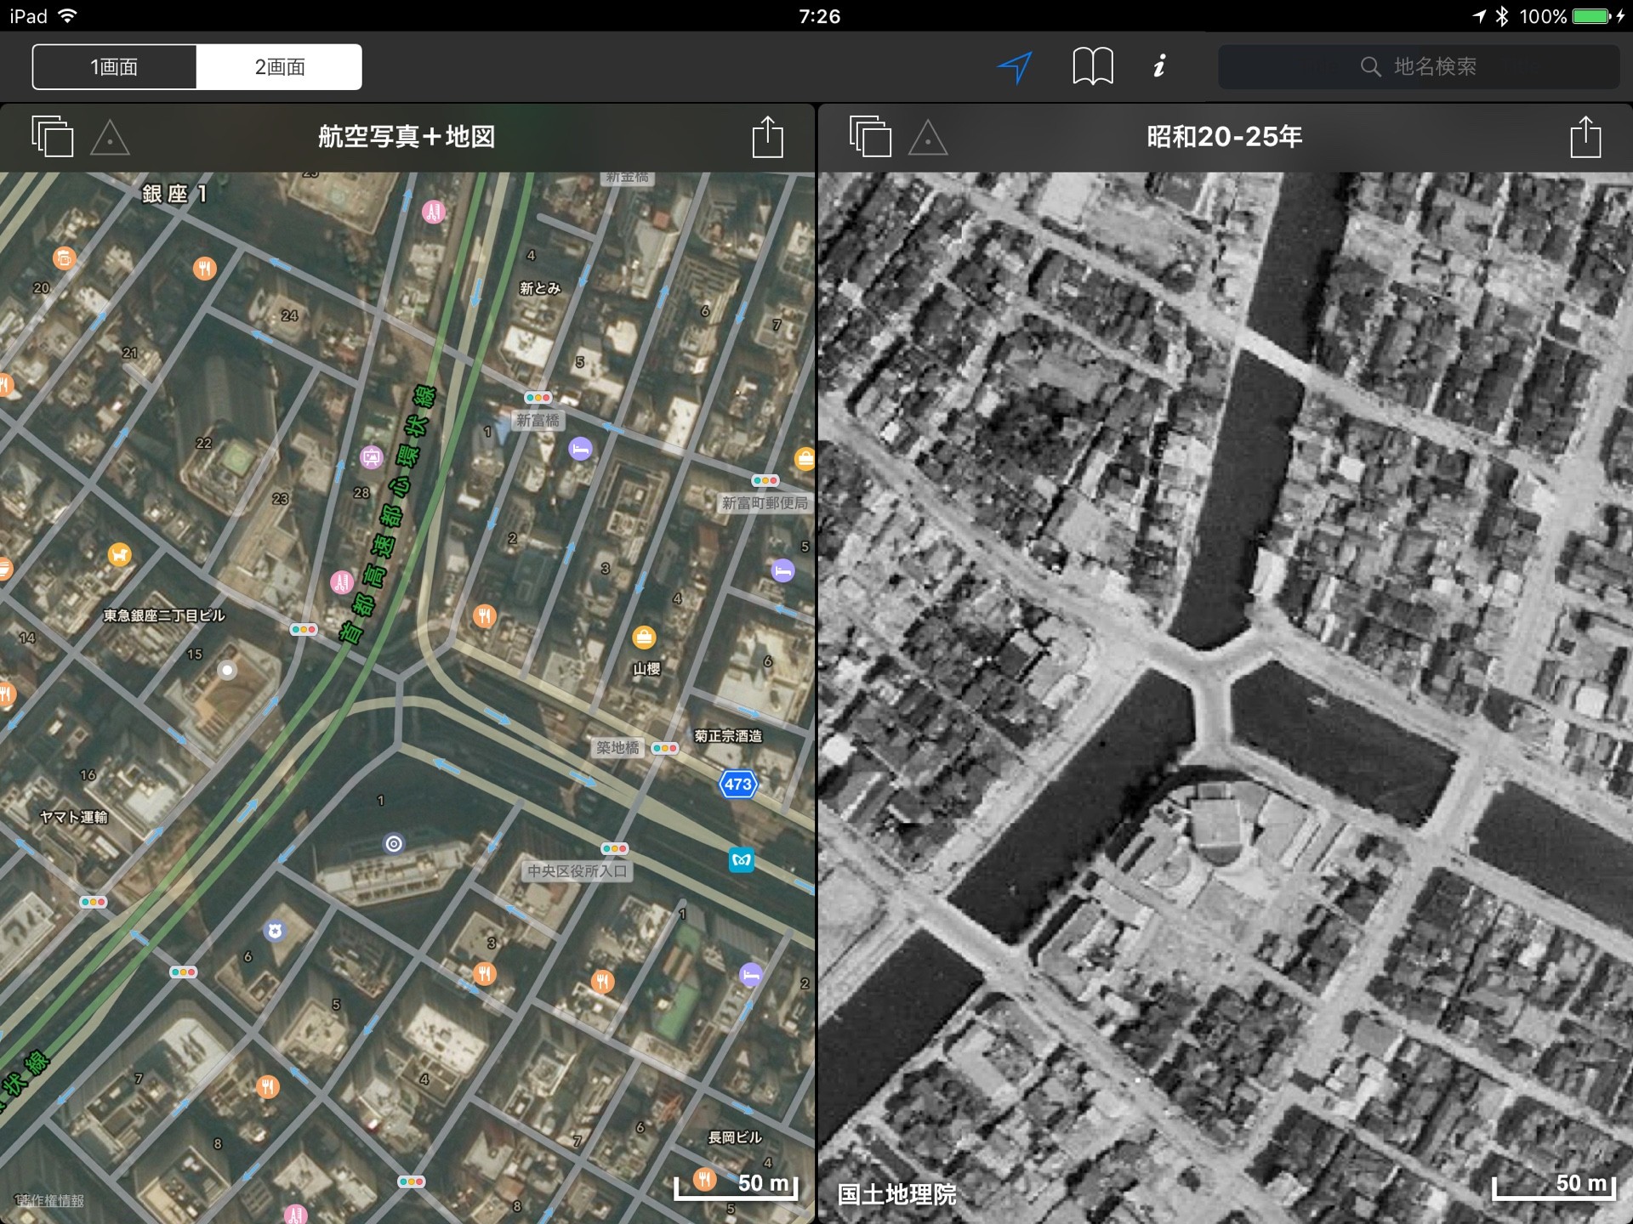
Task: Tap the ヤマト運輸 label
Action: pos(74,817)
